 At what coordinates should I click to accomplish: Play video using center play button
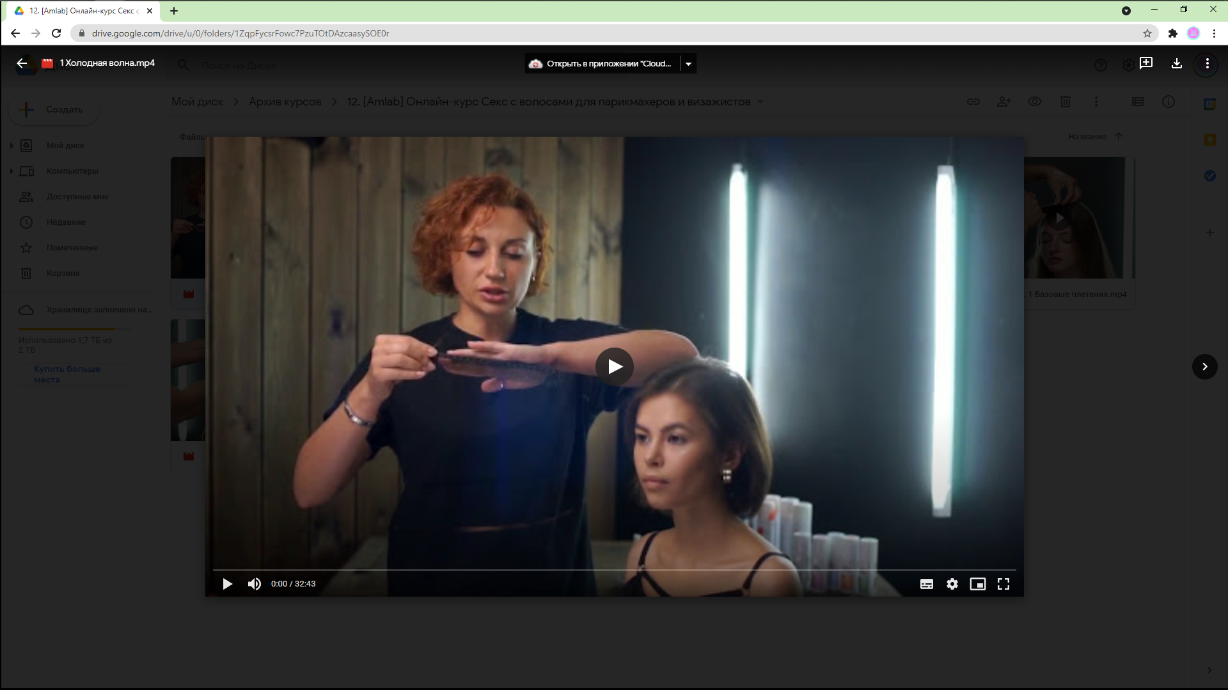click(614, 367)
